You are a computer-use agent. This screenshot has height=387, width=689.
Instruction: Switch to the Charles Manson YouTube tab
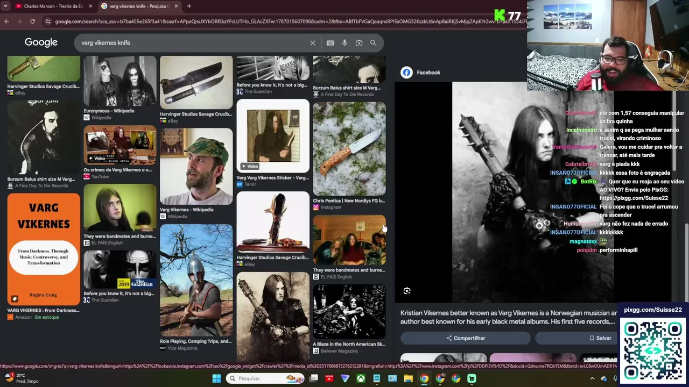(x=53, y=6)
